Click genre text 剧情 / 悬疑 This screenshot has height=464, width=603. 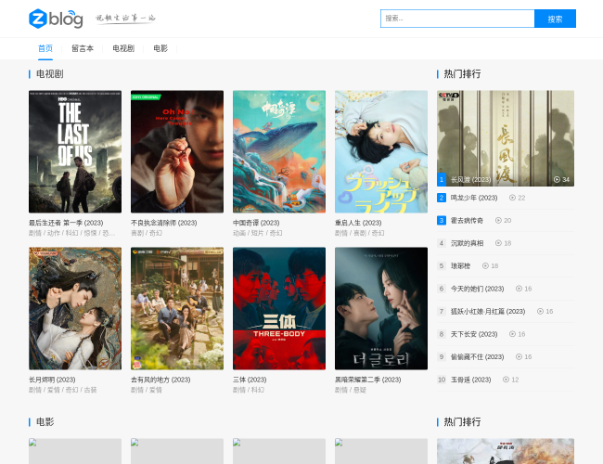pyautogui.click(x=351, y=390)
